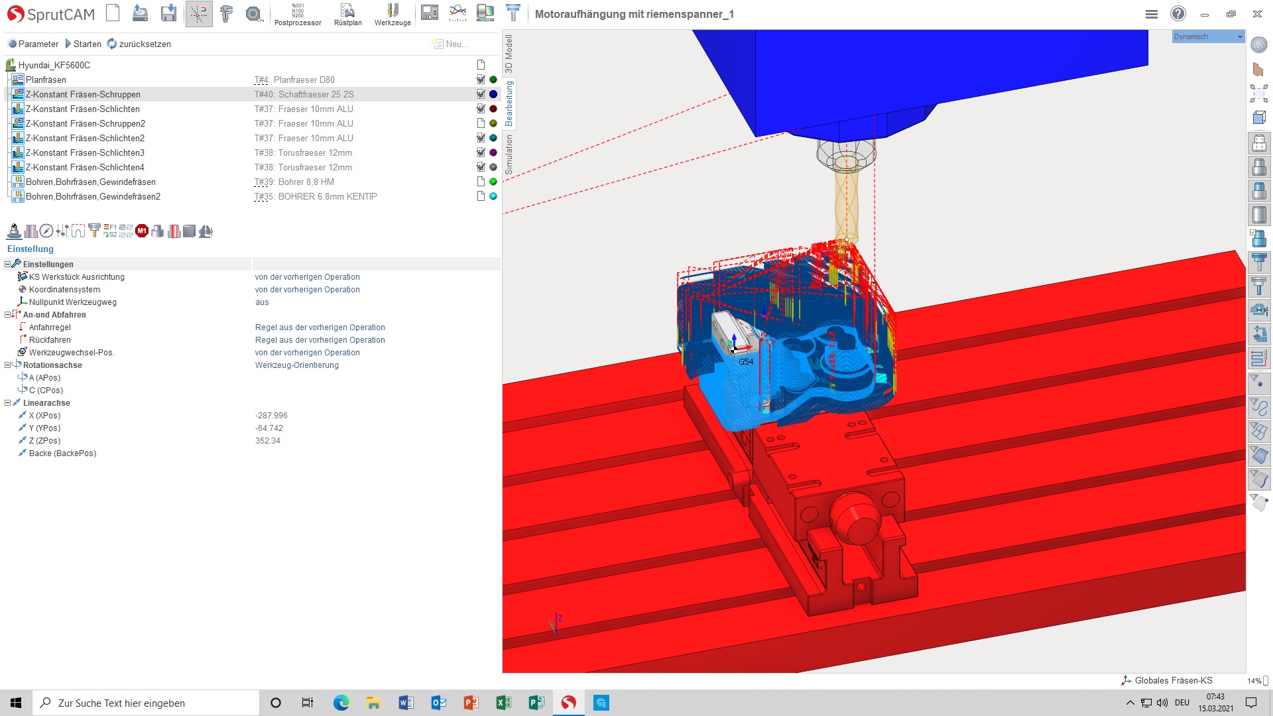Open the Dynamisch dropdown above the viewport
This screenshot has width=1273, height=716.
coord(1240,36)
